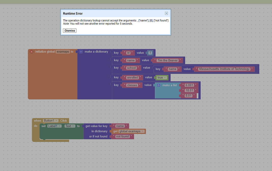Select the number 1 value block

[x=150, y=53]
